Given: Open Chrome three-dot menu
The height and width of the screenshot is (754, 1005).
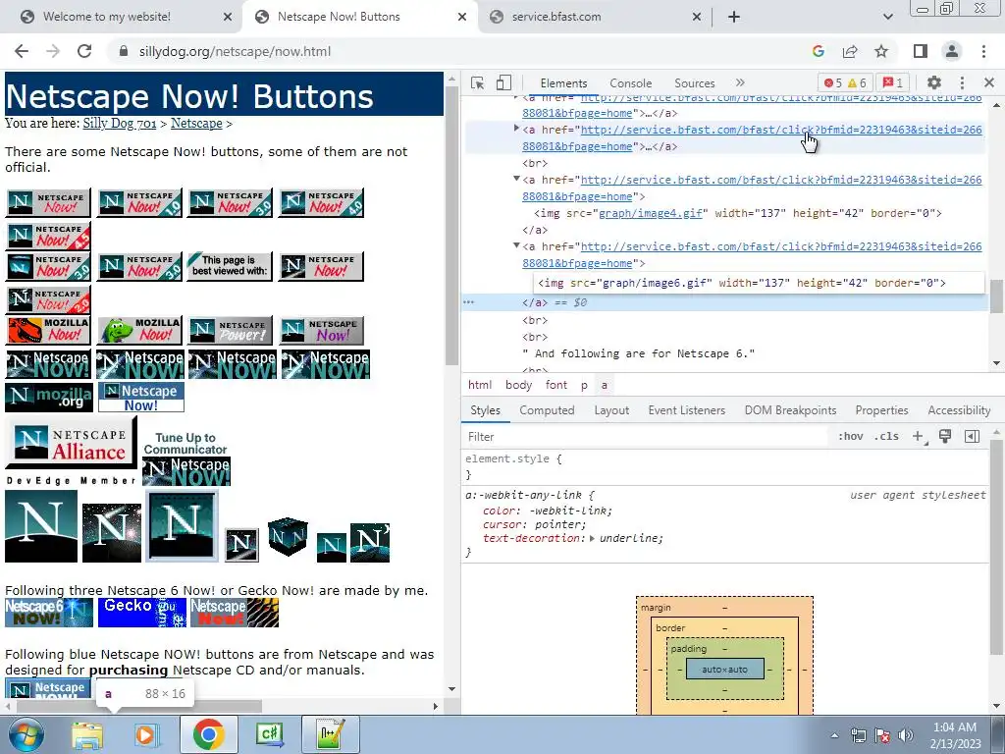Looking at the screenshot, I should (983, 51).
